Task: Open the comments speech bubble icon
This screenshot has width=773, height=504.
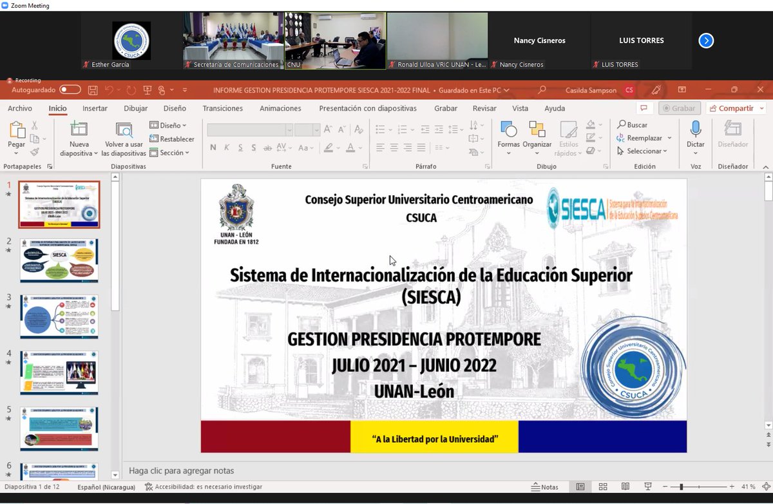Action: coord(643,108)
